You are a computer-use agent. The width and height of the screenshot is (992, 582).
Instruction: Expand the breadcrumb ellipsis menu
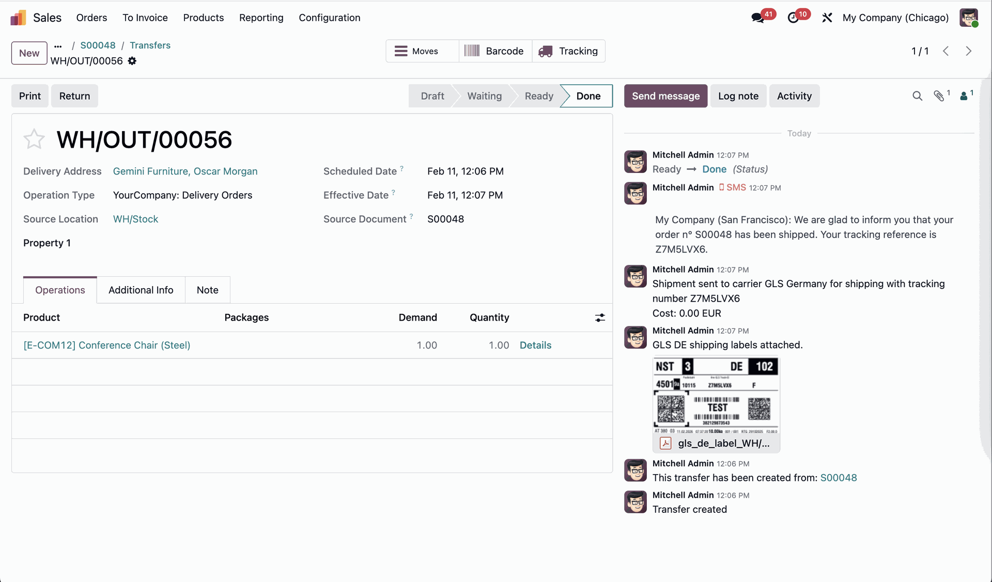point(58,46)
